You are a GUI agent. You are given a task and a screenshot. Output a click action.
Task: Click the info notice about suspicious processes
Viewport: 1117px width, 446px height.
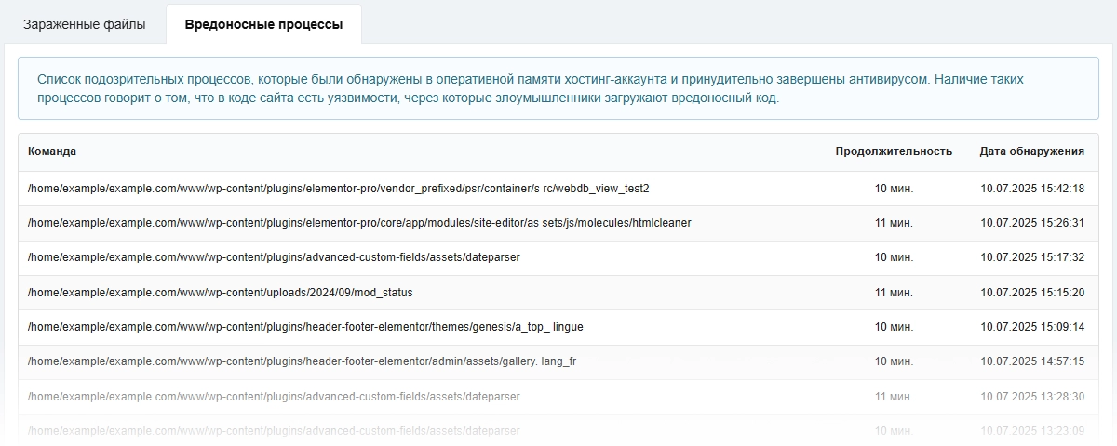click(558, 88)
